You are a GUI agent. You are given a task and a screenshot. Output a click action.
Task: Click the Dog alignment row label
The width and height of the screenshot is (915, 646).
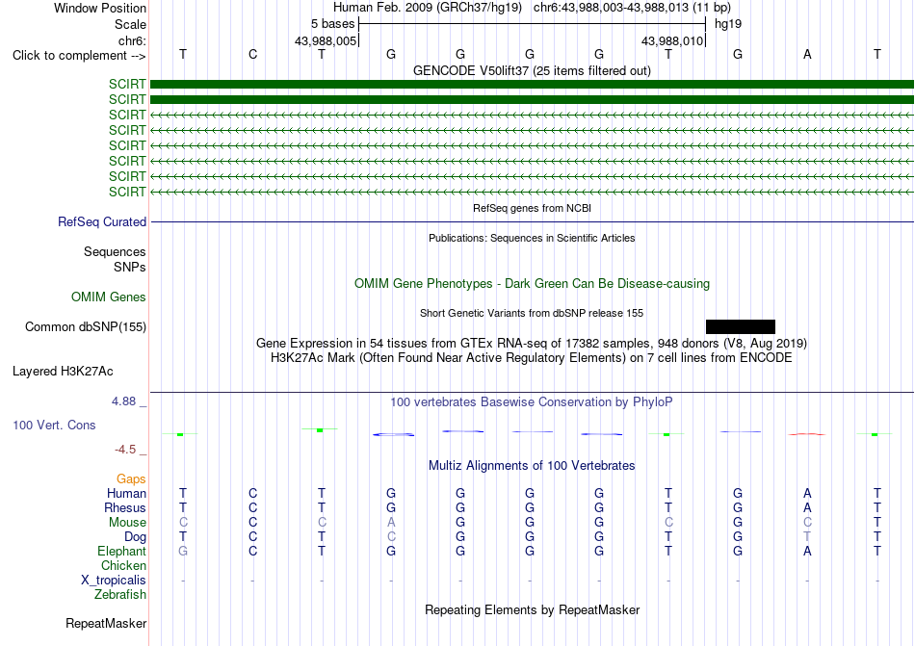coord(136,536)
